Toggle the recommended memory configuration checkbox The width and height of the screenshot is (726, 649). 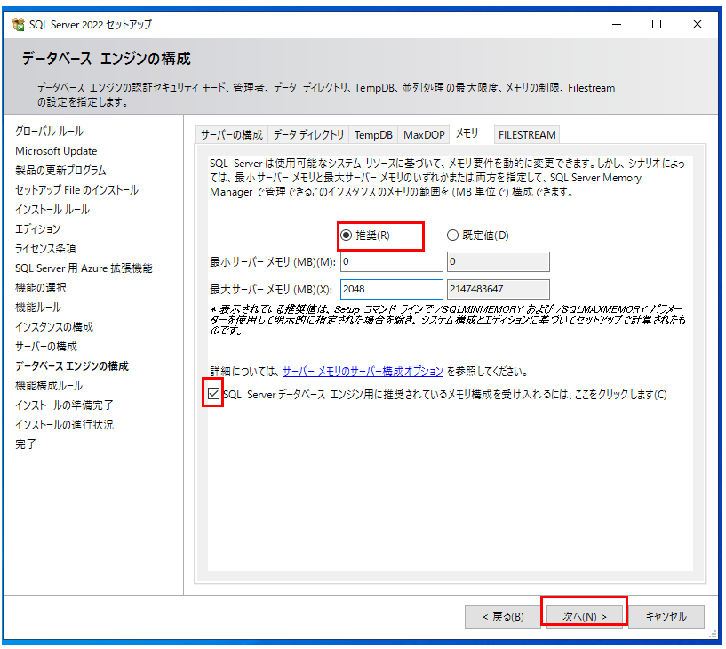point(213,393)
